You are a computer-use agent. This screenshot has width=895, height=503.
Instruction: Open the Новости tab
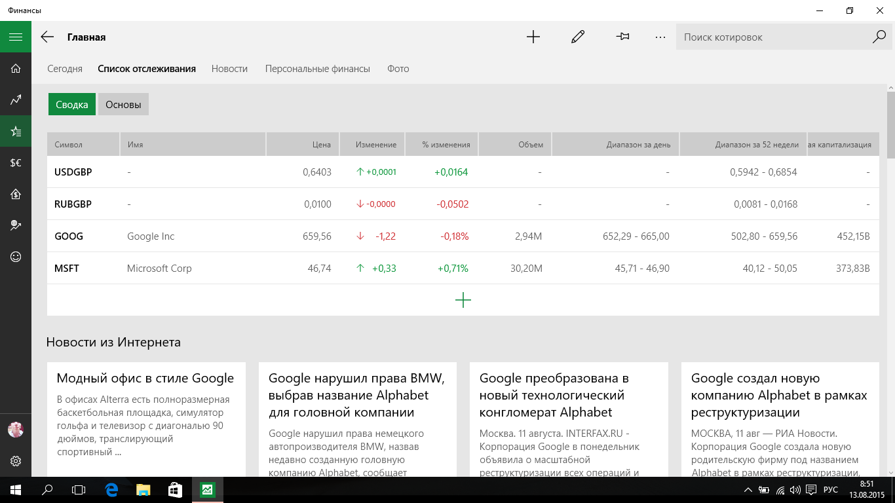click(229, 69)
